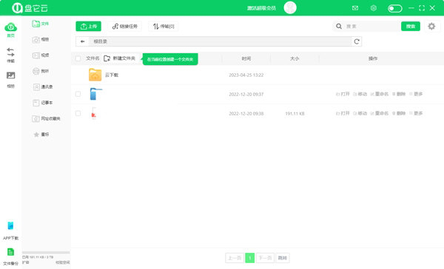
Task: Click into the search input field
Action: click(x=372, y=27)
